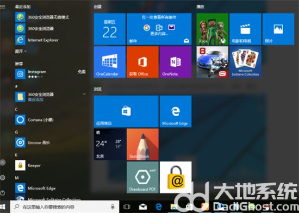Image resolution: width=299 pixels, height=213 pixels.
Task: Click the 'M' letter group header
Action: coord(17,178)
